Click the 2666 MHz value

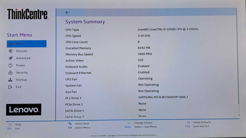(x=145, y=54)
